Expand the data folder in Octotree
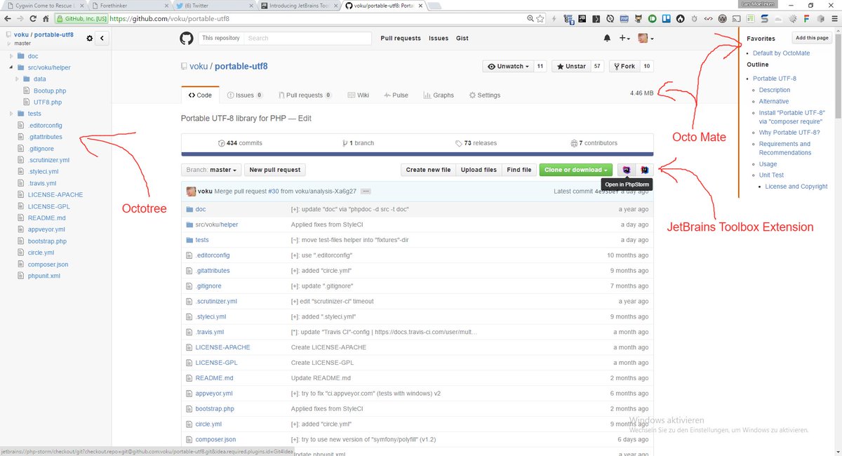Viewport: 842px width, 456px height. (18, 79)
